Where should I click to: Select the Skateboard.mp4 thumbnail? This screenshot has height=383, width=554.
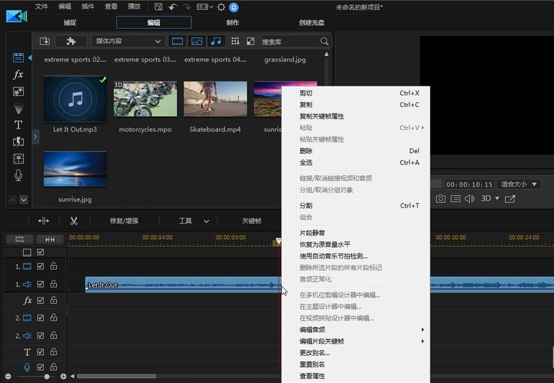point(215,98)
